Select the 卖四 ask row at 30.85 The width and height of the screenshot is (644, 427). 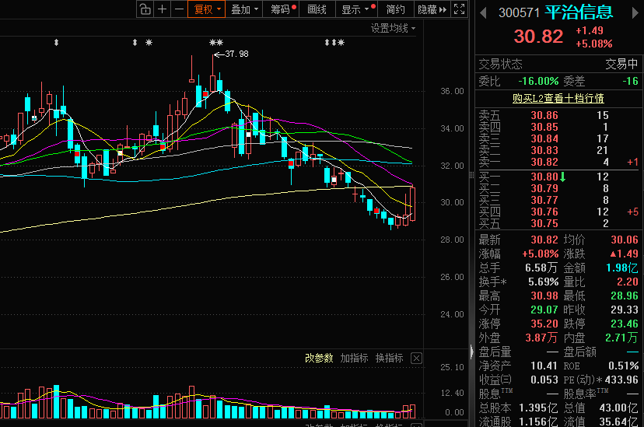pyautogui.click(x=558, y=128)
